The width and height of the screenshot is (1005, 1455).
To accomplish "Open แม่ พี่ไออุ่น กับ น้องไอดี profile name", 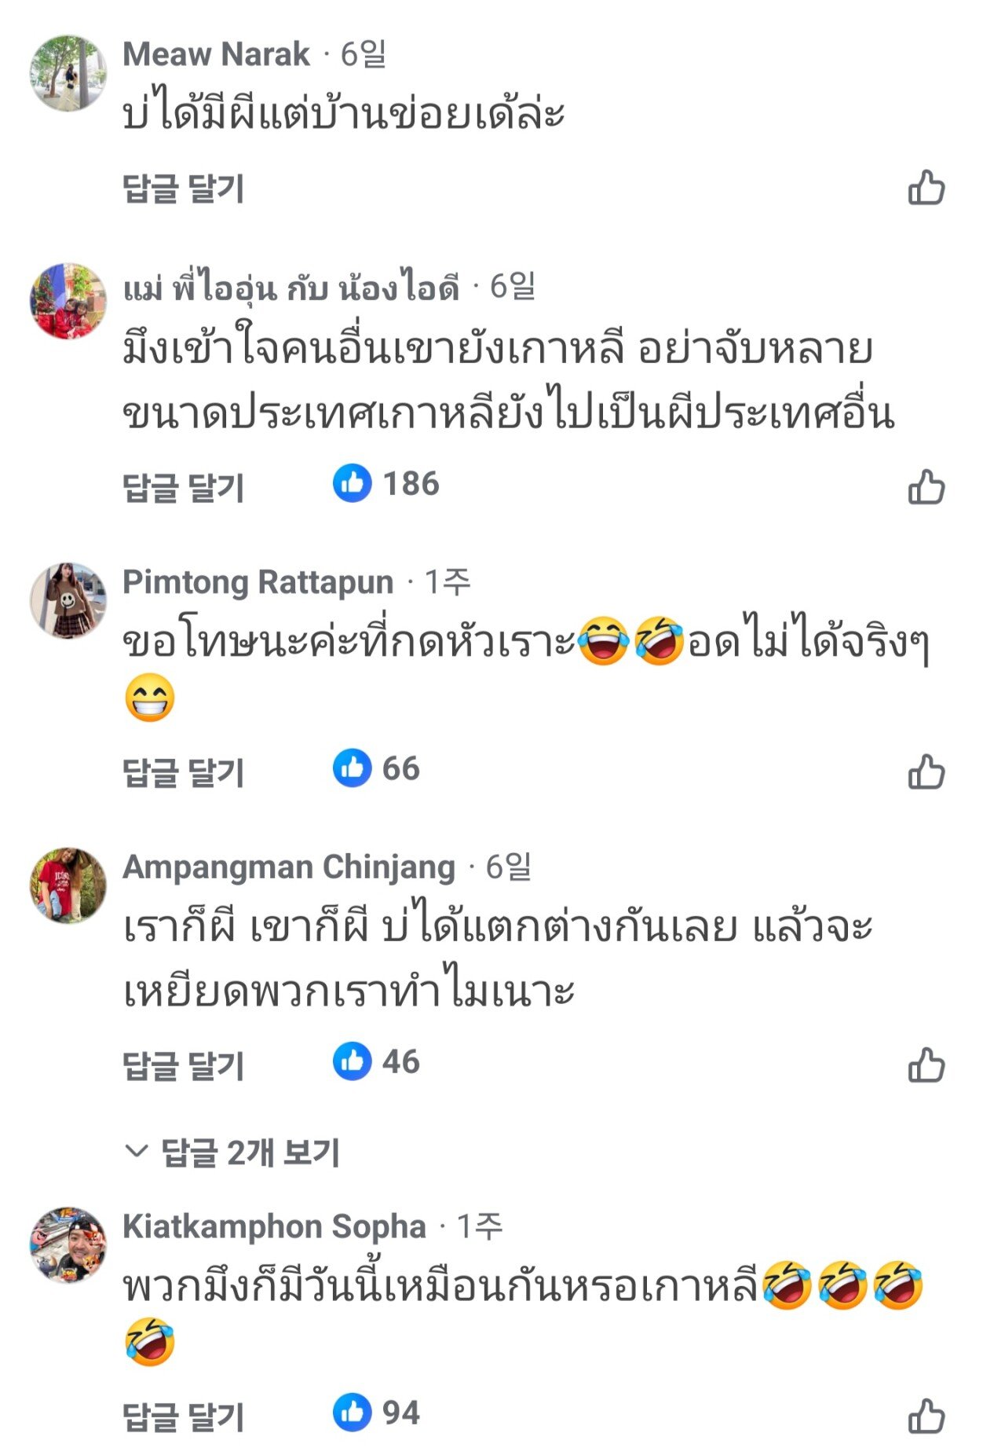I will coord(291,288).
